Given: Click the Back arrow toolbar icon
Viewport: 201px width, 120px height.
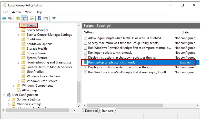Looking at the screenshot, I should point(4,19).
